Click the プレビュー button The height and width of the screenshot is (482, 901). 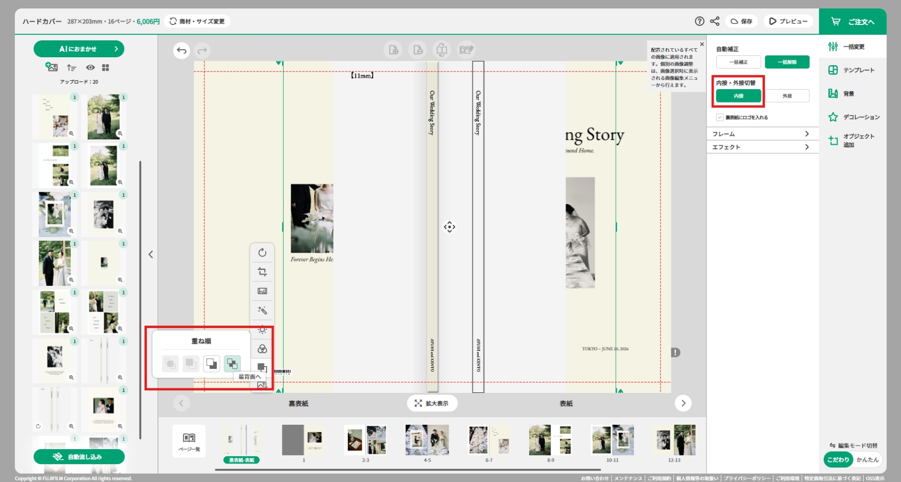[788, 21]
